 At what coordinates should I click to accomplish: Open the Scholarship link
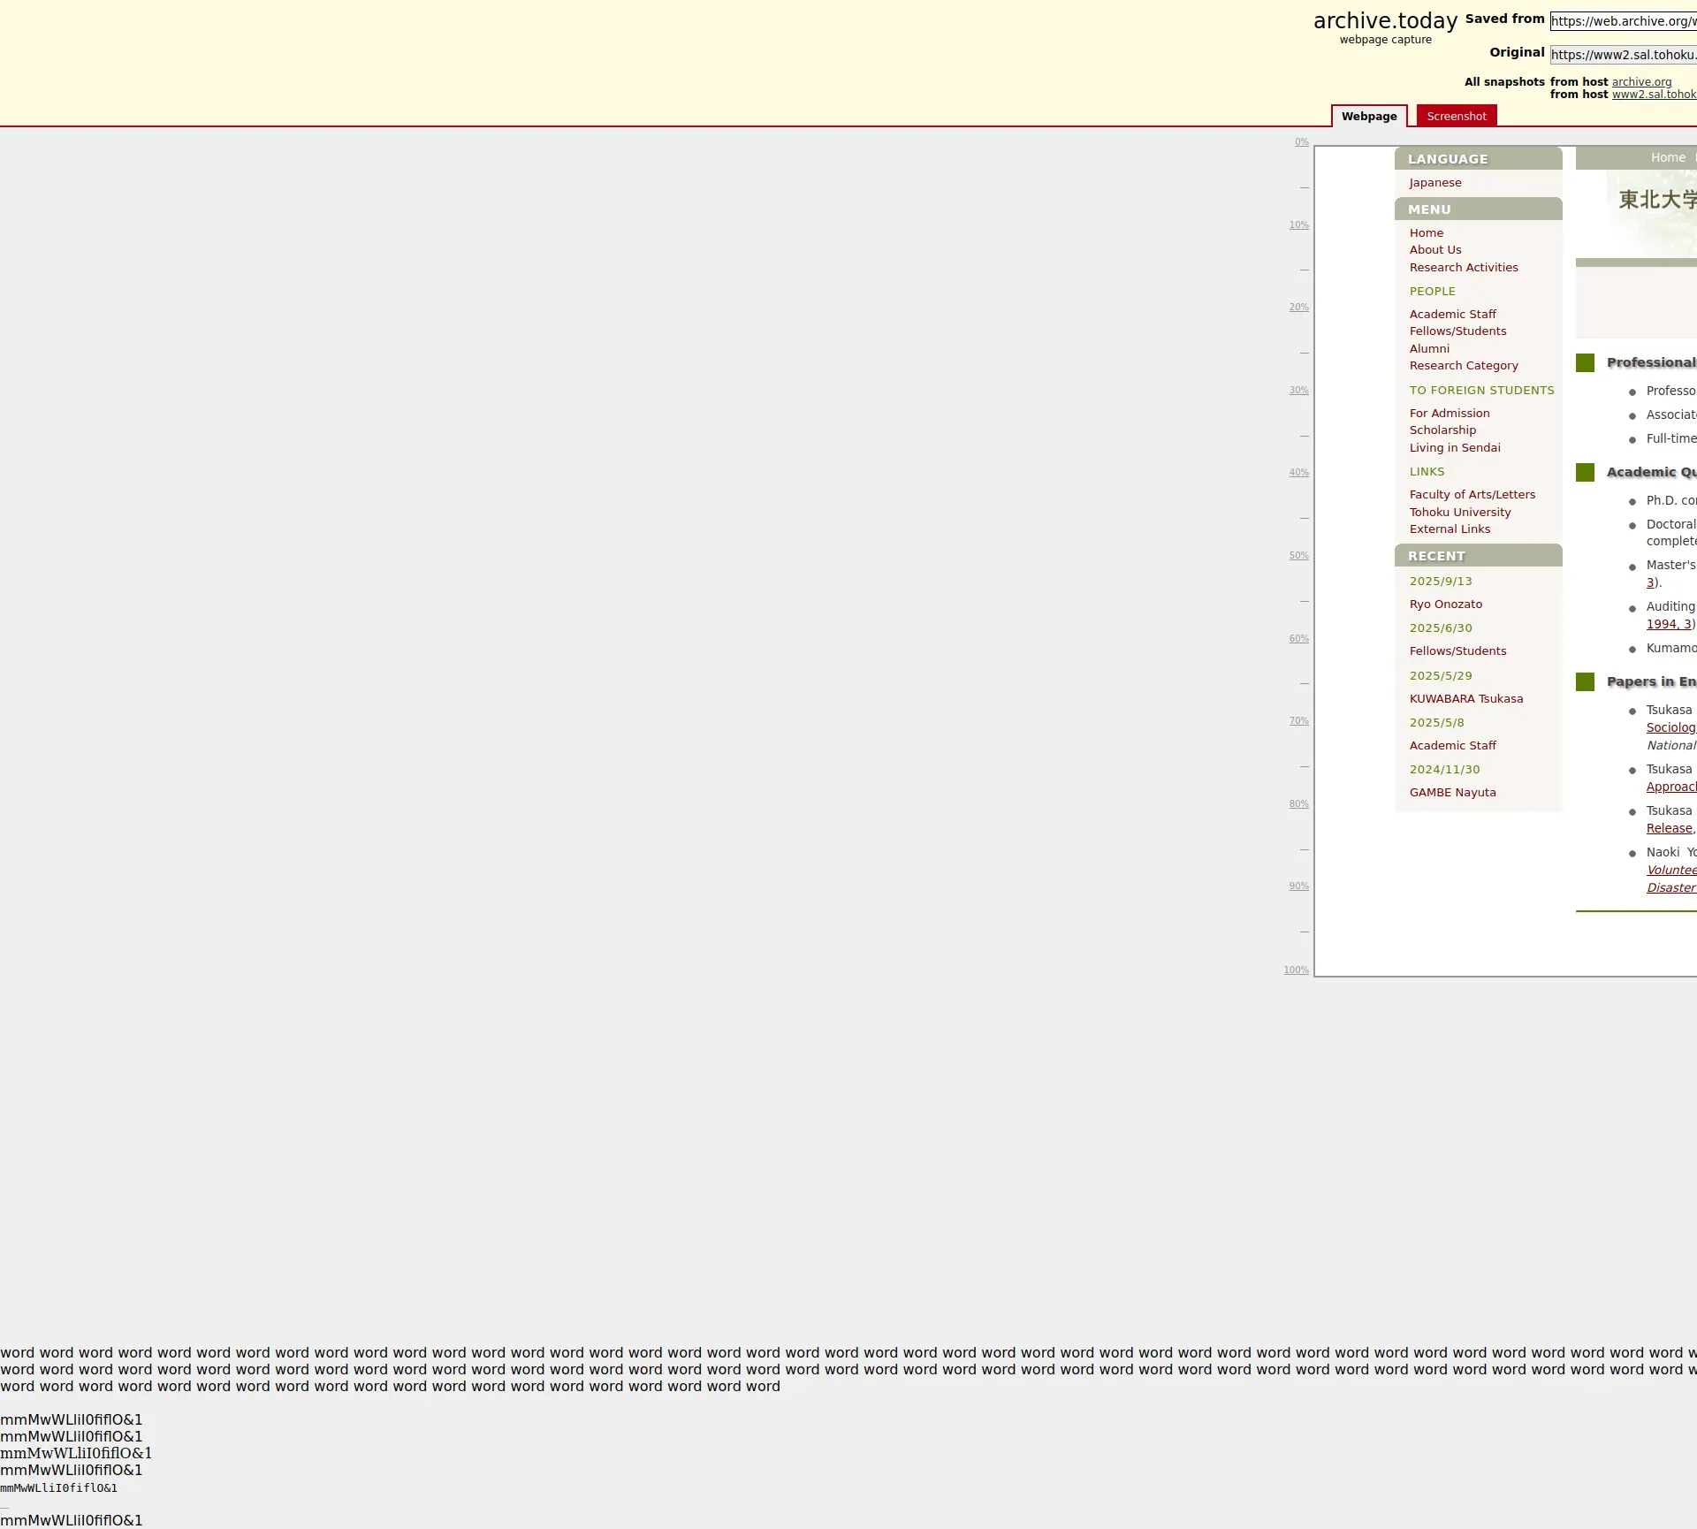1442,430
